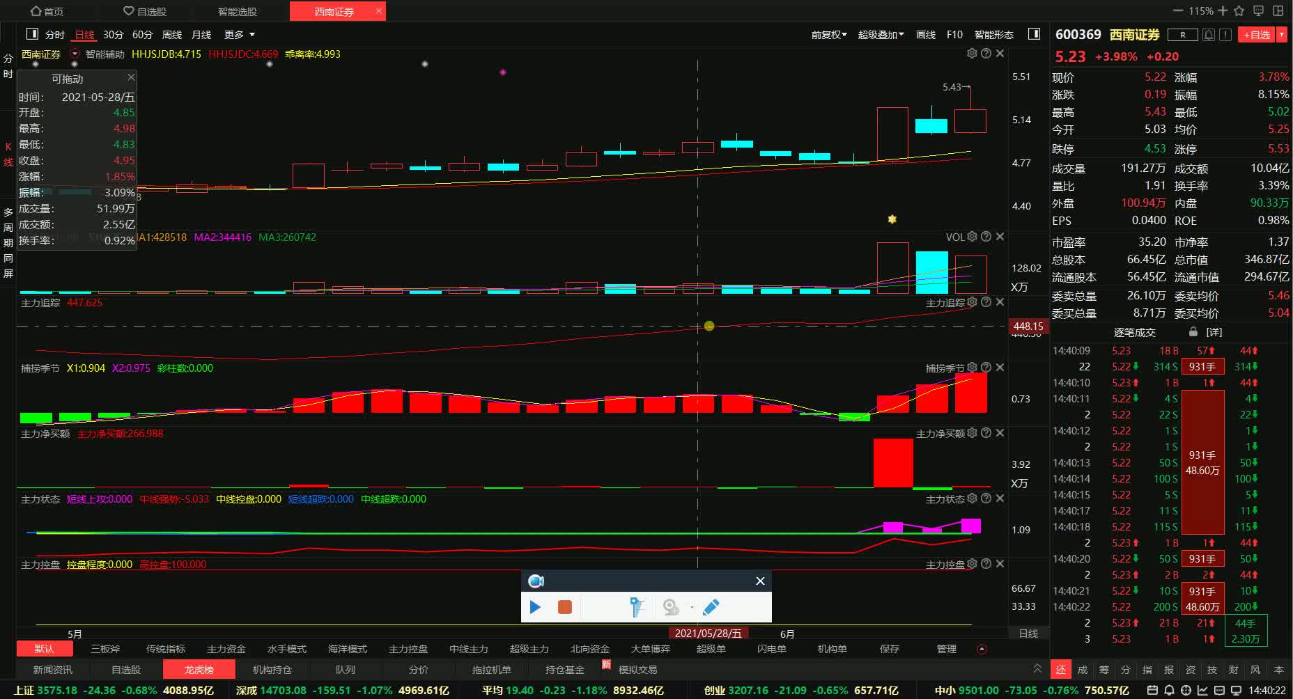Switch chart to 月线 monthly view
The width and height of the screenshot is (1293, 699).
click(x=201, y=35)
